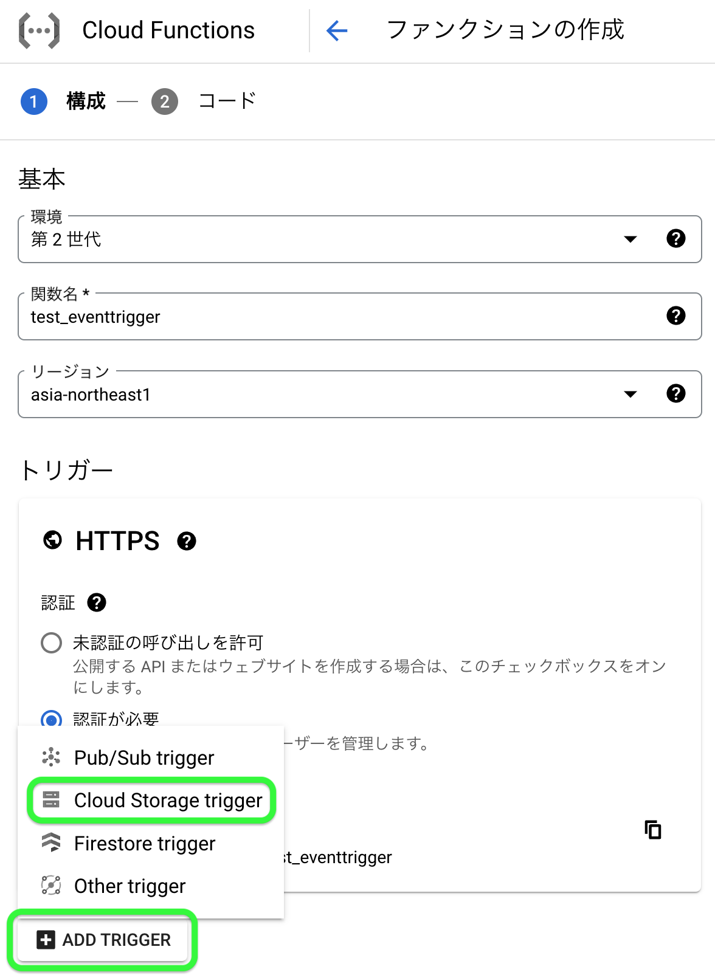Click the back arrow next to ファンクションの作成
Screen dimensions: 715x975
pos(336,30)
